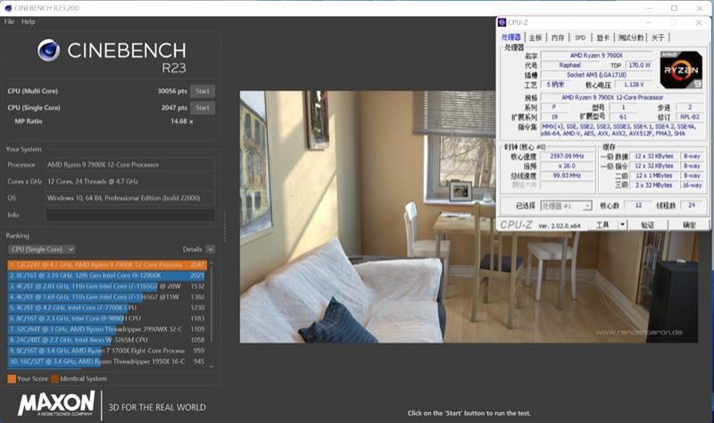Click the Your Score orange legend swatch
Viewport: 714px width, 423px height.
(x=12, y=379)
